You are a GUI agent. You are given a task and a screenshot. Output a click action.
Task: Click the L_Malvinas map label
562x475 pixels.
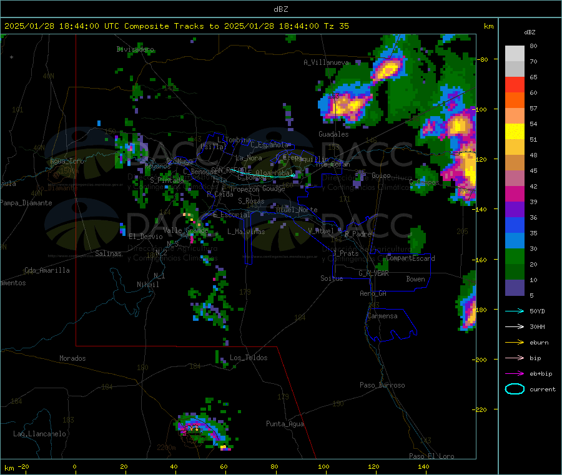(x=246, y=232)
